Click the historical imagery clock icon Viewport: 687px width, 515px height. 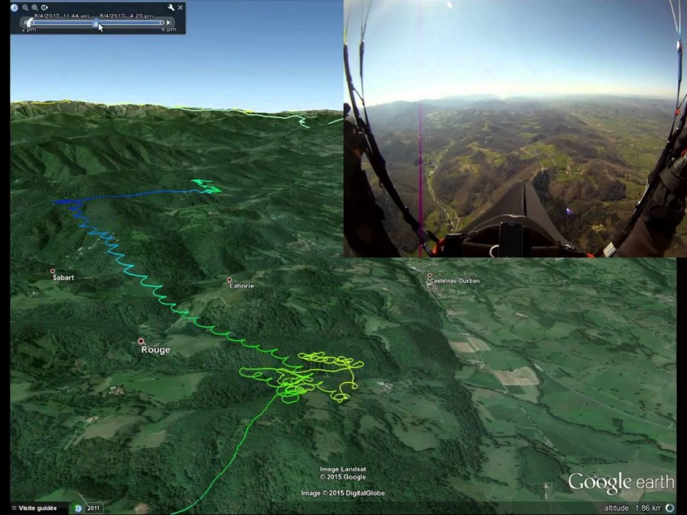(x=78, y=508)
